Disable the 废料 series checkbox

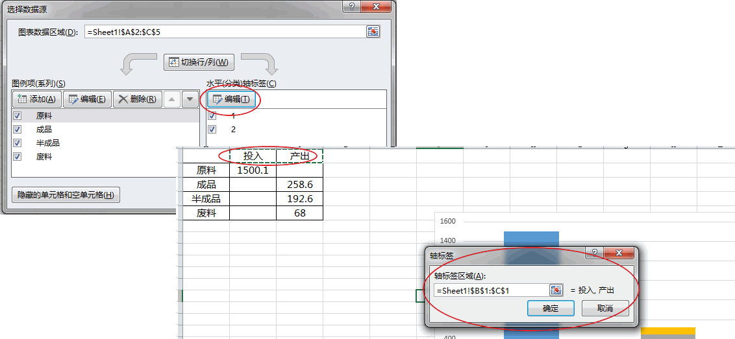18,157
